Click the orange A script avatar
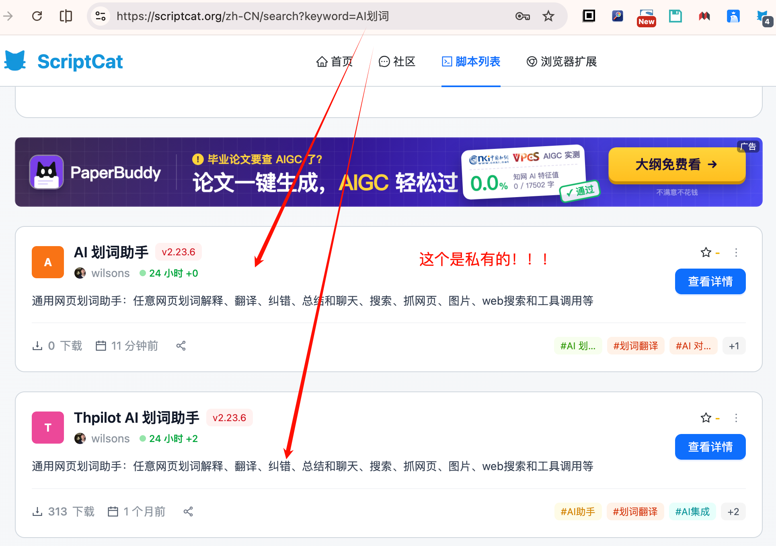This screenshot has height=546, width=776. (48, 262)
